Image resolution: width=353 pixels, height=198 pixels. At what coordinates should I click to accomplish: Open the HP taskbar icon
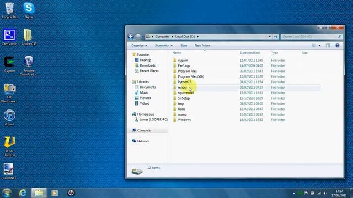point(71,193)
